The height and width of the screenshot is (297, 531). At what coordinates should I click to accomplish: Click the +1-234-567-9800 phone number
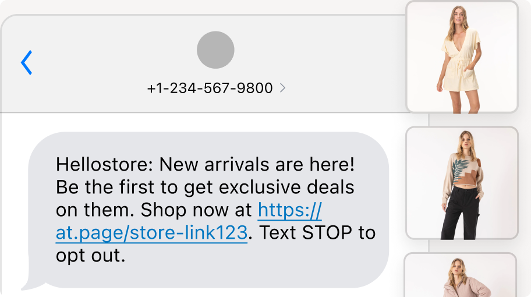click(210, 89)
